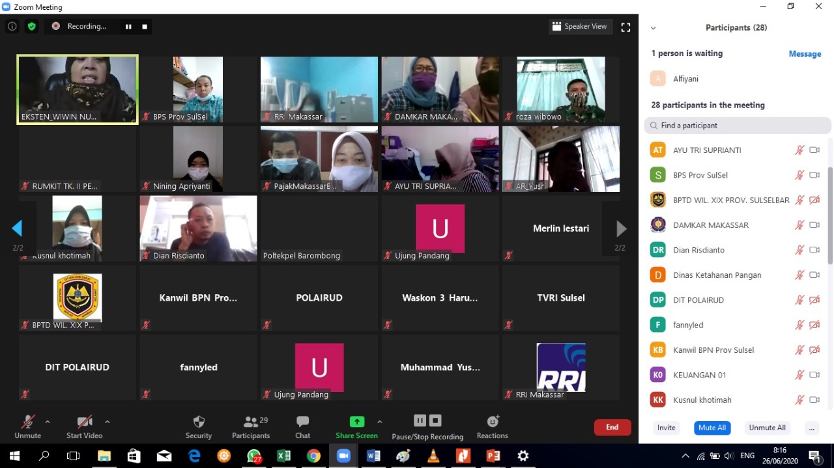Enter full screen mode
Image resolution: width=834 pixels, height=468 pixels.
coord(625,27)
